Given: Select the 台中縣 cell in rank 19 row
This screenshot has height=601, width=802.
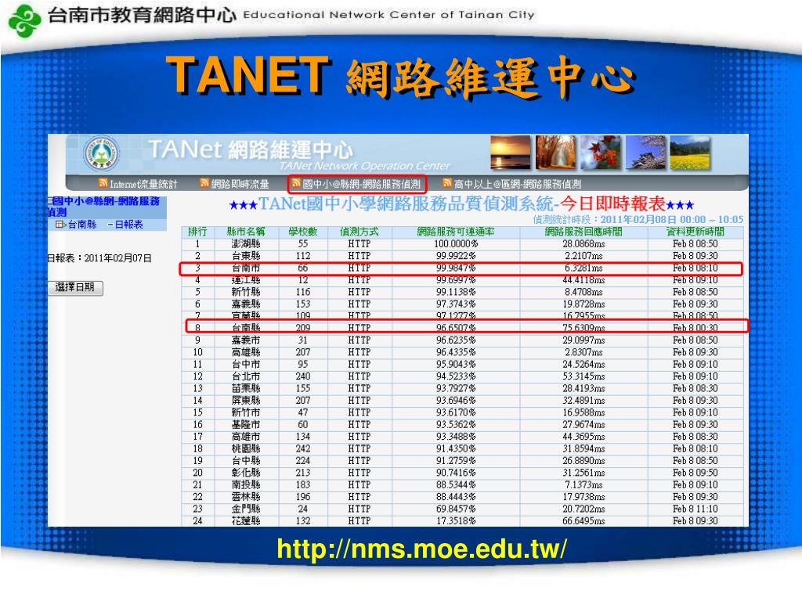Looking at the screenshot, I should click(x=246, y=460).
